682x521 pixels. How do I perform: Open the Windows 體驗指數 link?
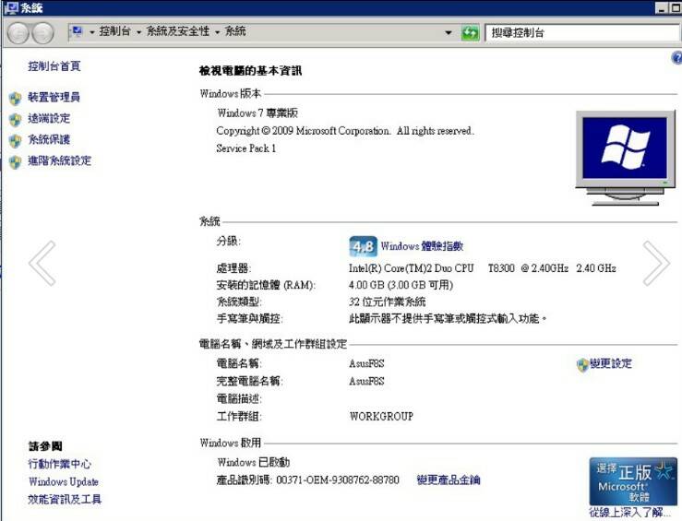pyautogui.click(x=422, y=246)
